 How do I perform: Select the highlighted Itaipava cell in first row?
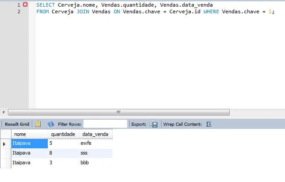click(x=30, y=143)
